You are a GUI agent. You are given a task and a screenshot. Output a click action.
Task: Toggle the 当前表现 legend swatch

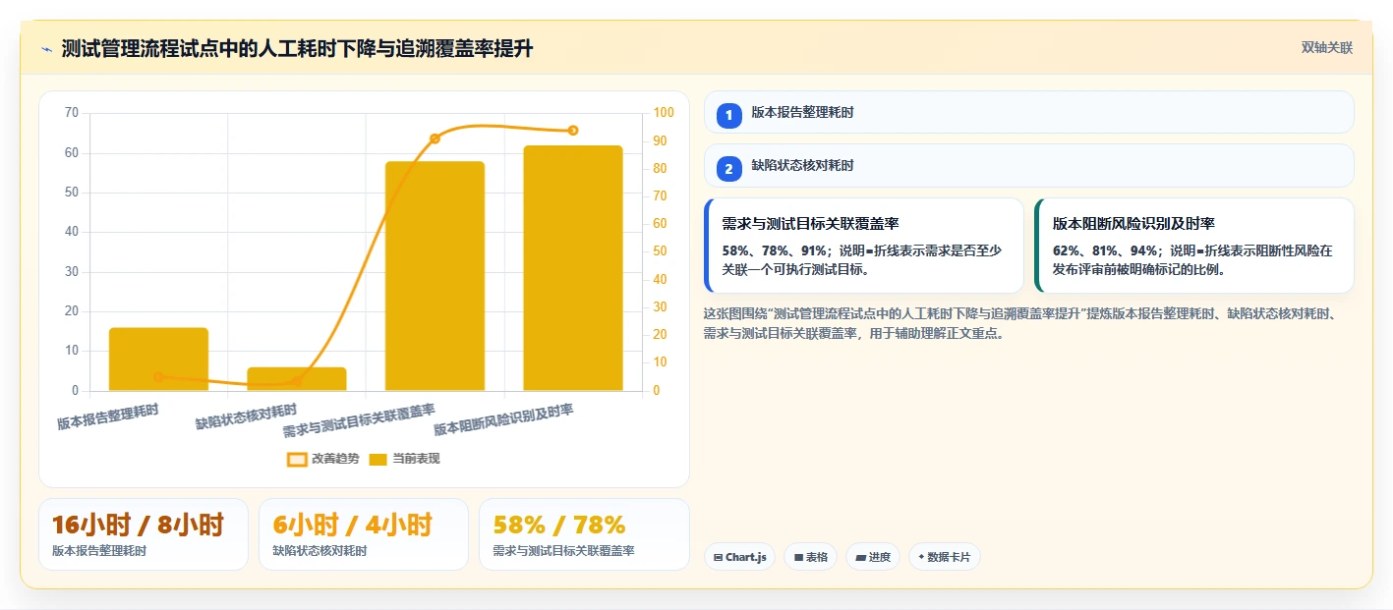377,459
